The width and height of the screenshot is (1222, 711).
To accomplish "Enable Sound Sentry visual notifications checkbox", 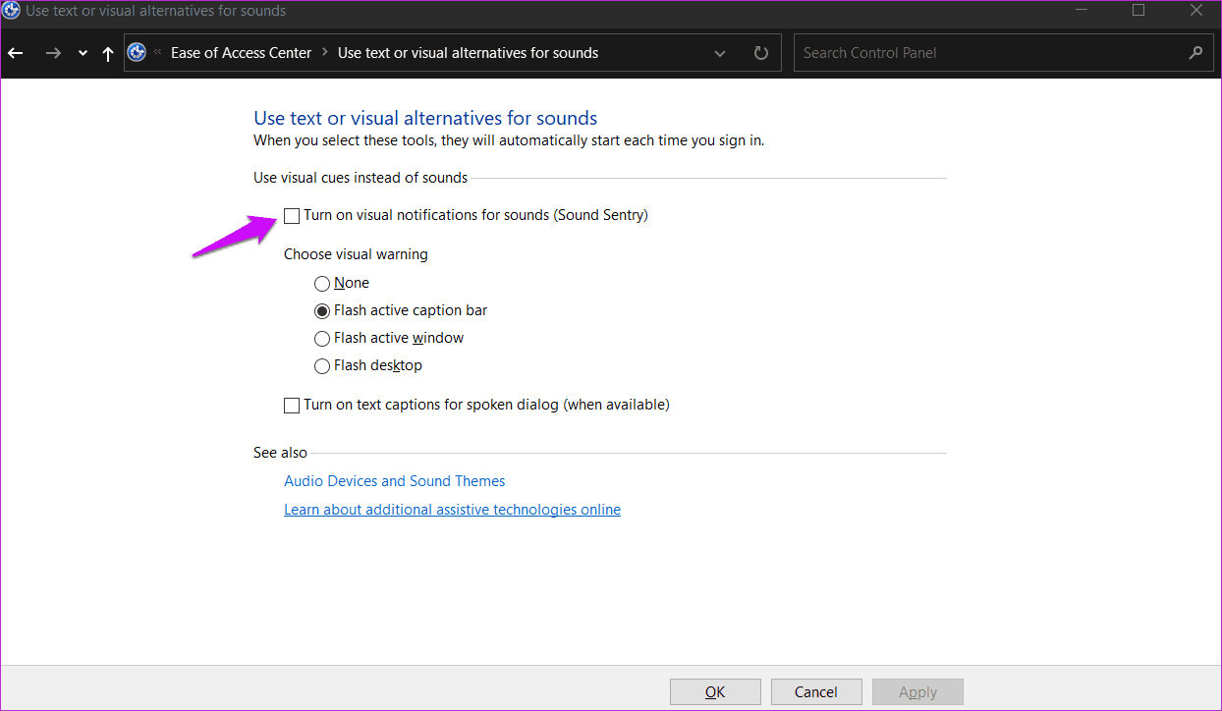I will (x=292, y=215).
